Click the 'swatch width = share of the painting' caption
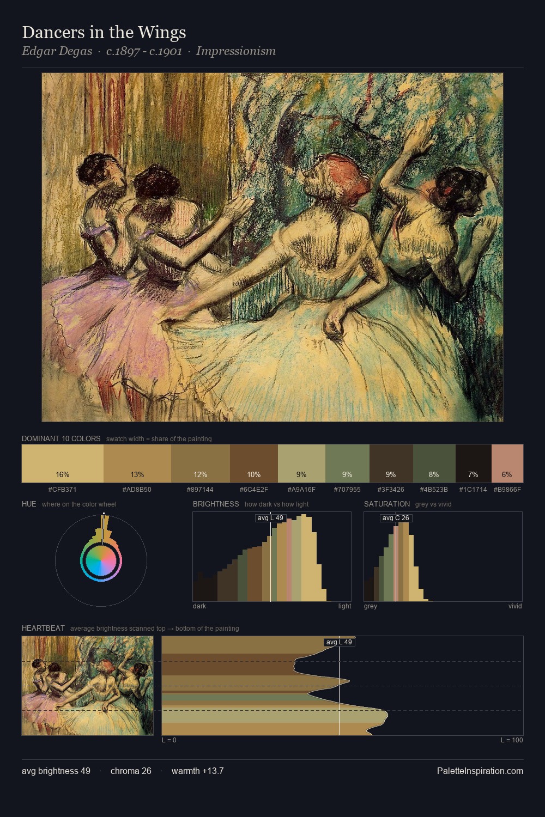 [x=159, y=439]
